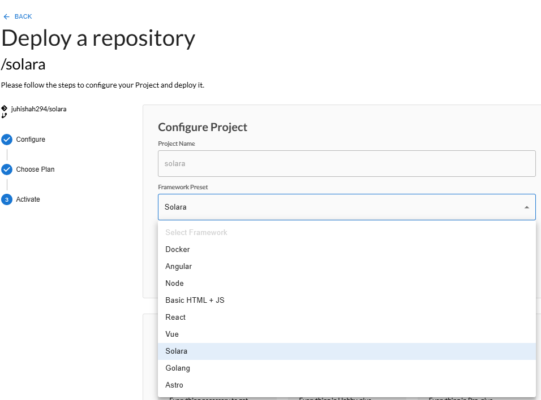Select Docker from the framework list
541x400 pixels.
tap(178, 249)
